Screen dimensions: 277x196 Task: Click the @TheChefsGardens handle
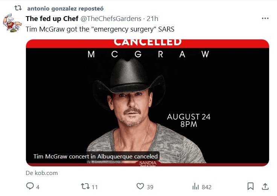click(111, 19)
